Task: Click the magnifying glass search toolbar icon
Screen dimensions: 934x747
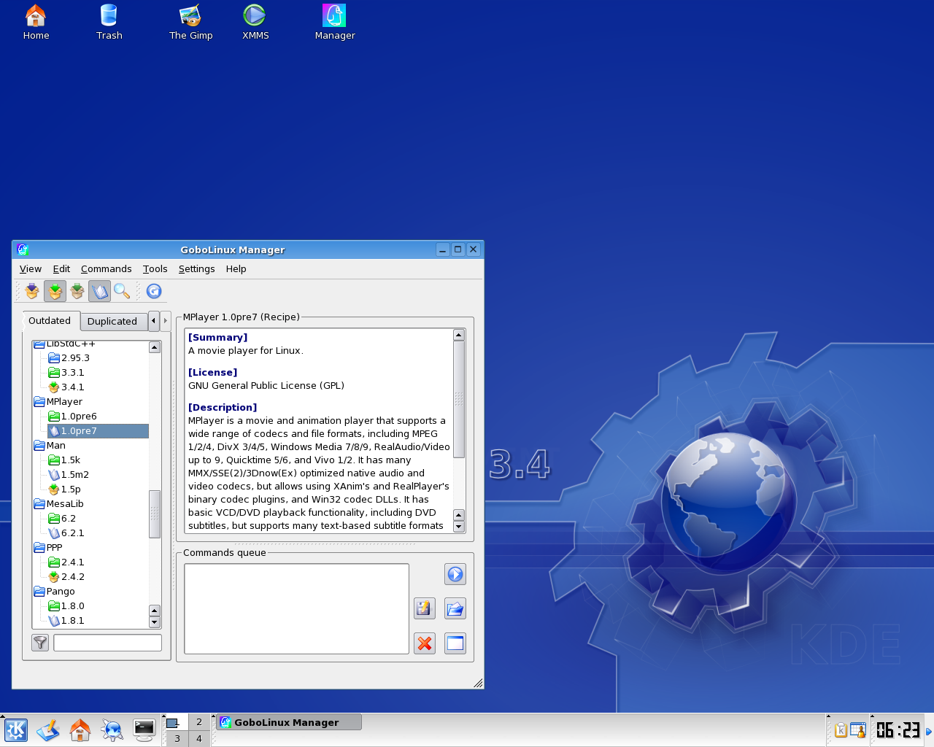Action: pyautogui.click(x=122, y=291)
